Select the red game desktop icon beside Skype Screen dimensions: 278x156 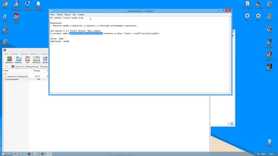point(17,18)
